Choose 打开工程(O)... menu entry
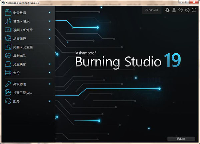This screenshot has width=200, height=144. click(28, 92)
